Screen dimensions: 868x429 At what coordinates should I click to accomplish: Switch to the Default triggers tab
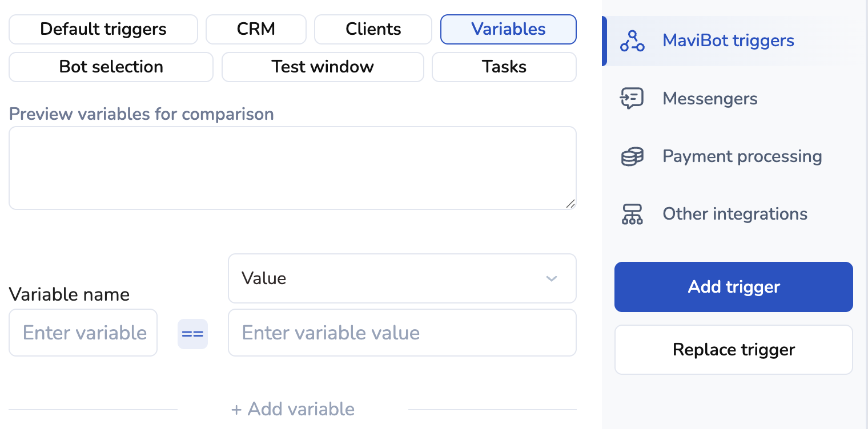[x=103, y=29]
